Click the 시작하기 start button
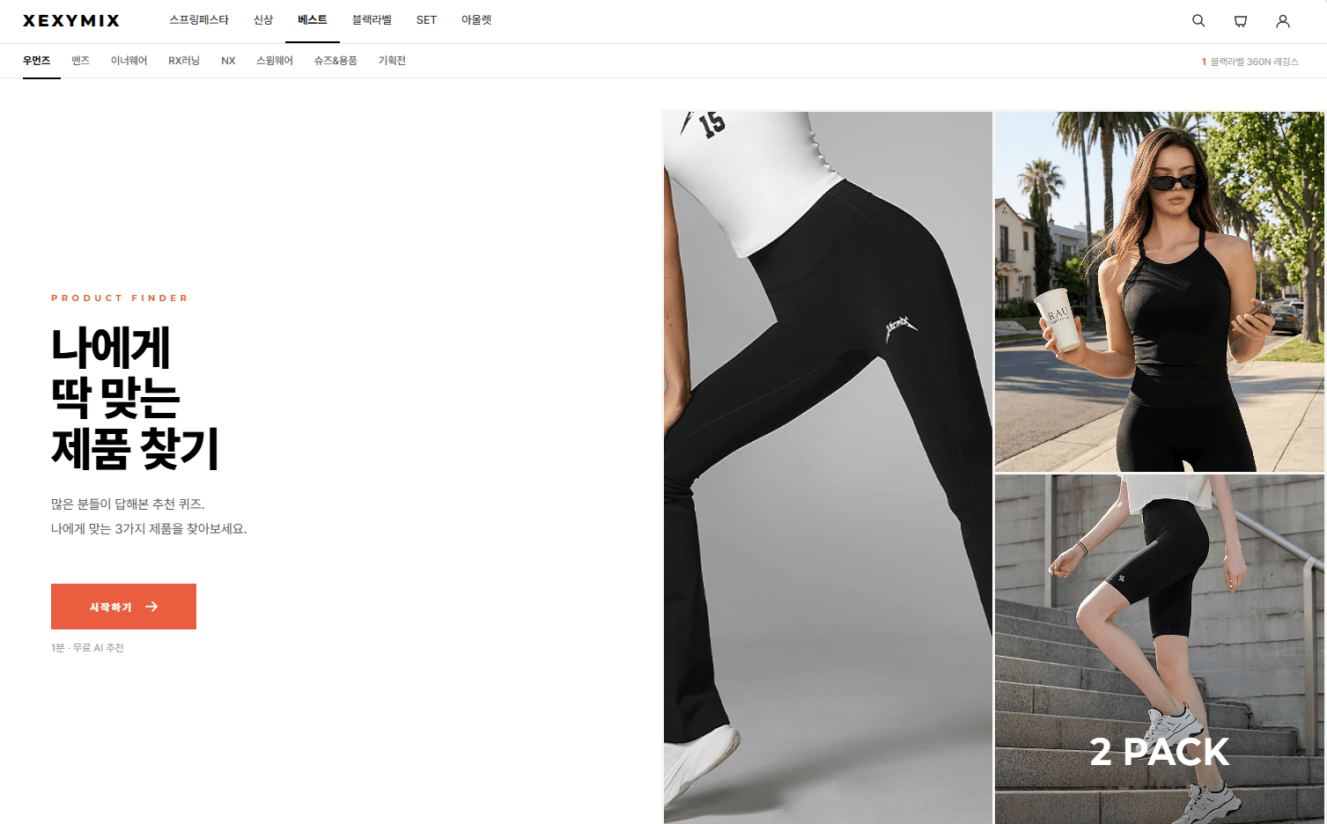Viewport: 1327px width, 824px height. (123, 607)
